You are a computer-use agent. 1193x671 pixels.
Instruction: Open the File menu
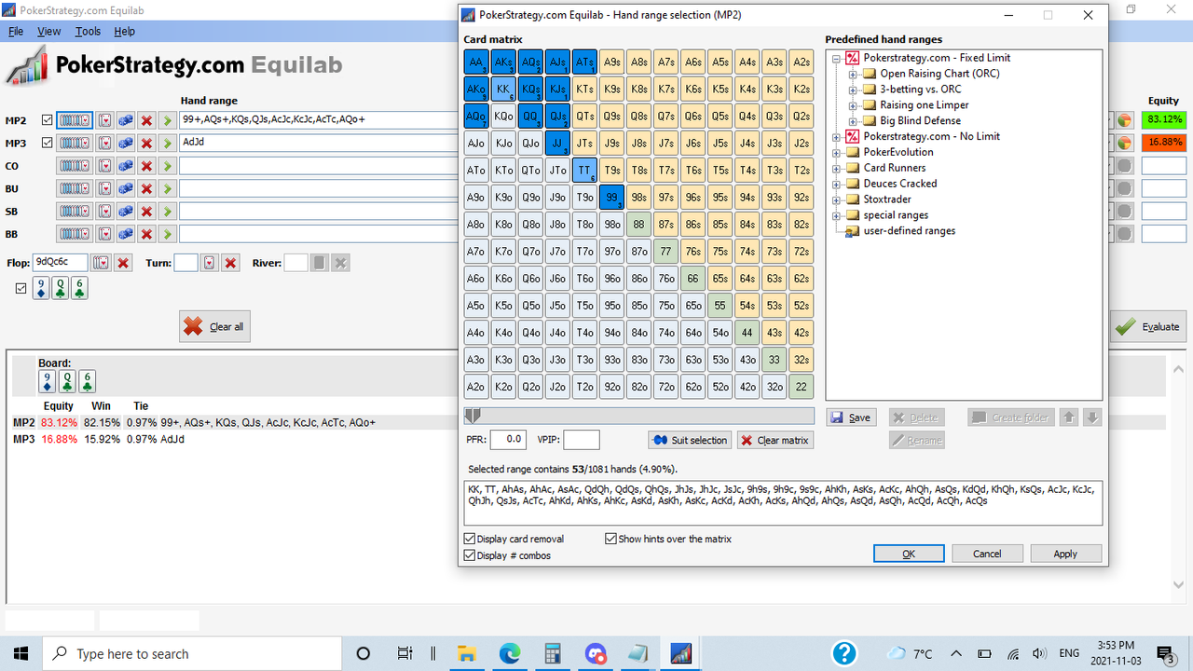pyautogui.click(x=16, y=31)
